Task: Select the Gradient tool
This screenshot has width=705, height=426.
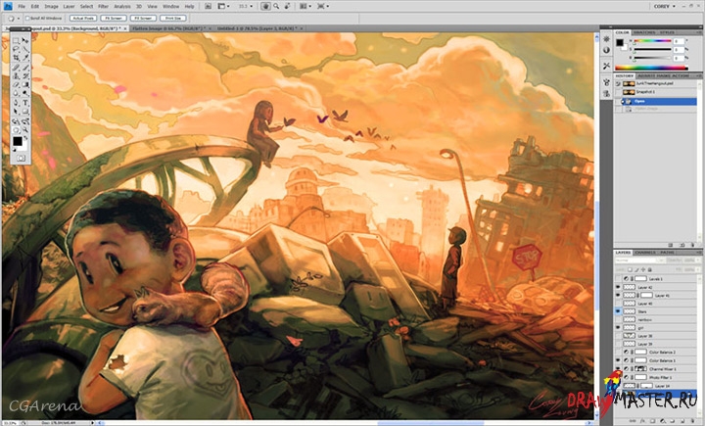Action: coord(25,84)
